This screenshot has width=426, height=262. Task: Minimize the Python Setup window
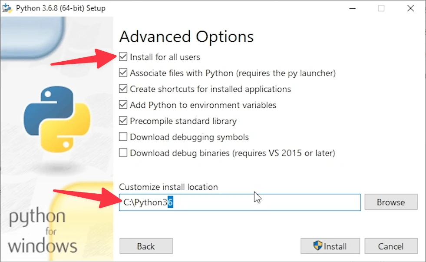click(x=352, y=8)
